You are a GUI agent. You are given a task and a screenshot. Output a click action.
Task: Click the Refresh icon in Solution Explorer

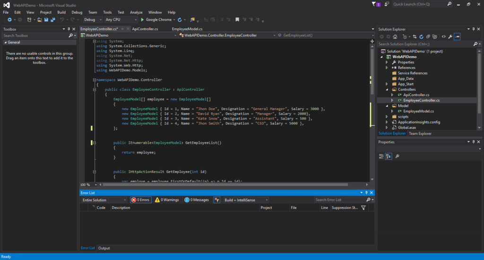click(x=421, y=36)
